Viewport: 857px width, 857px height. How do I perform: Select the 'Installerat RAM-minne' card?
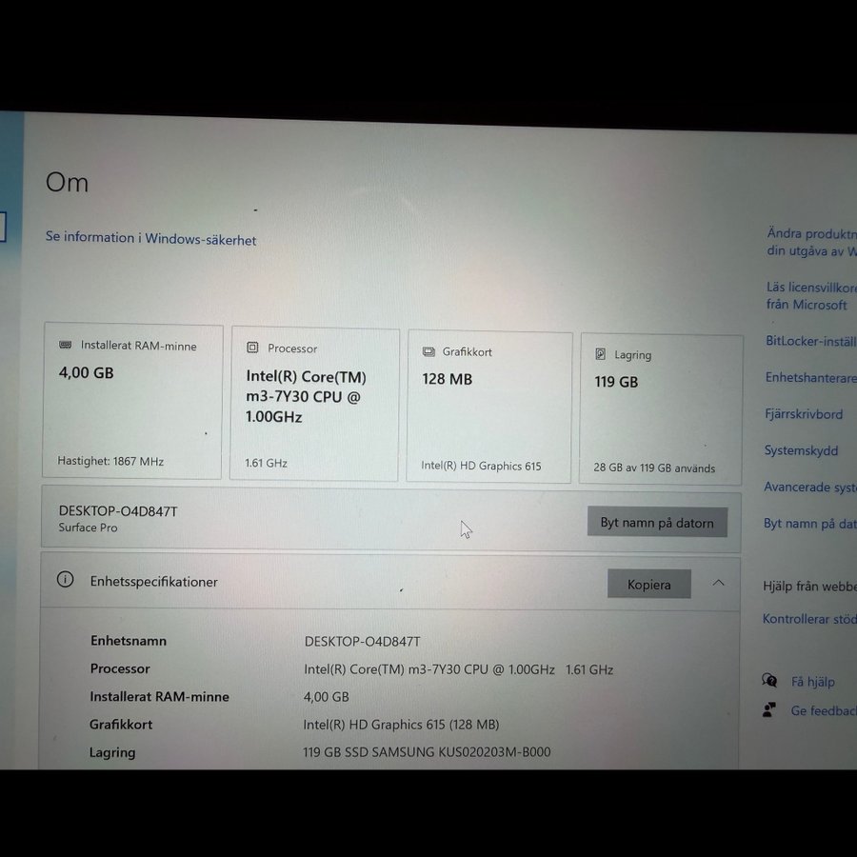click(132, 401)
